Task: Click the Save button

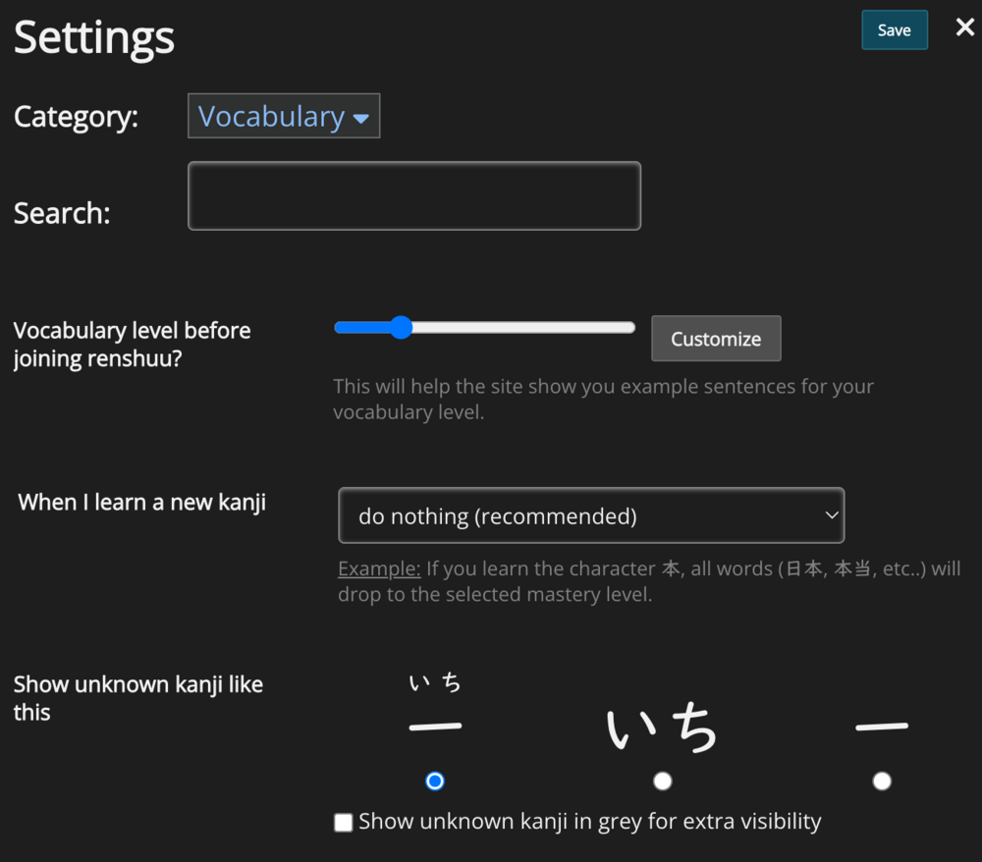Action: [894, 30]
